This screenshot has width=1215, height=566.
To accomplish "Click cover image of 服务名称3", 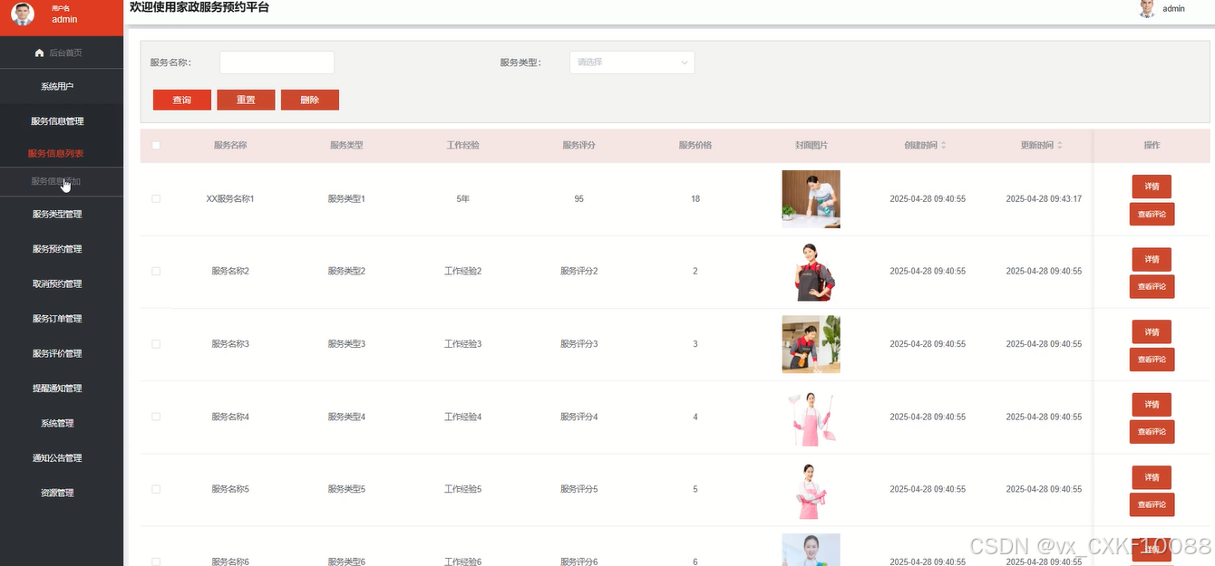I will click(811, 344).
